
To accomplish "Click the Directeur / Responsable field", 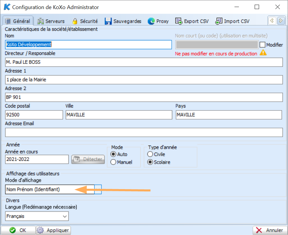I will [144, 62].
